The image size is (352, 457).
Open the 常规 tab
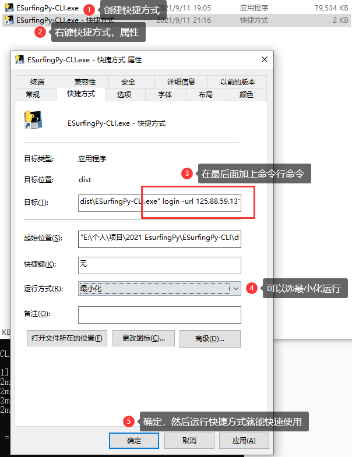coord(33,95)
